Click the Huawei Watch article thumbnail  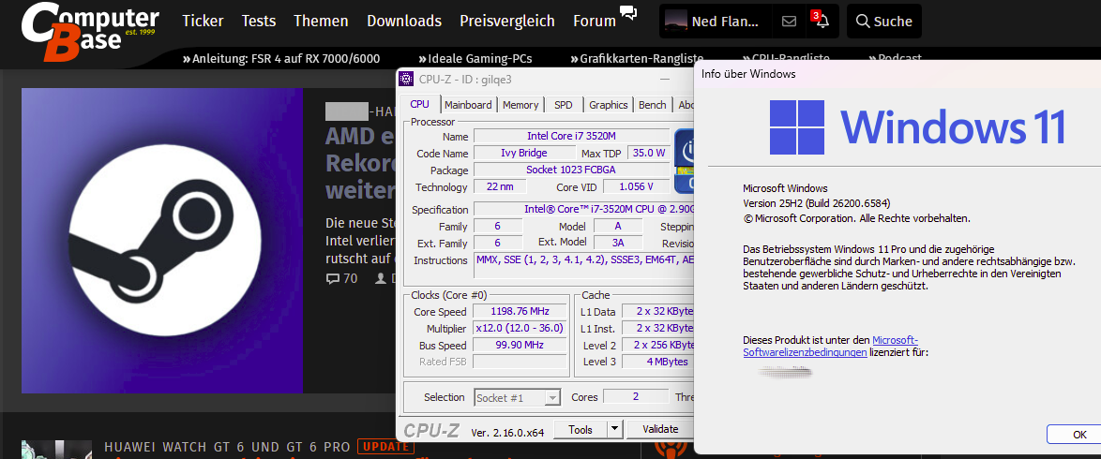57,450
